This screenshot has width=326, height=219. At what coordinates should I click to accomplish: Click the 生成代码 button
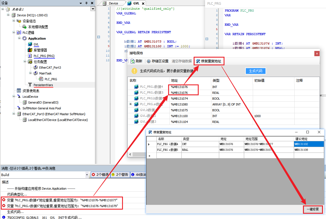click(255, 71)
